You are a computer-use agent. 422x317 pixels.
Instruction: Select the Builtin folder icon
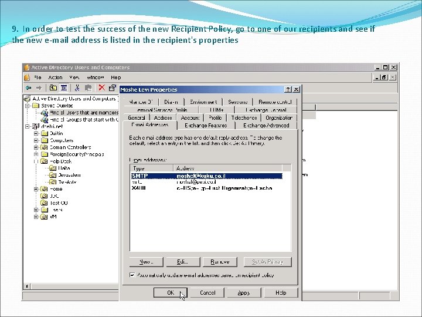click(45, 133)
